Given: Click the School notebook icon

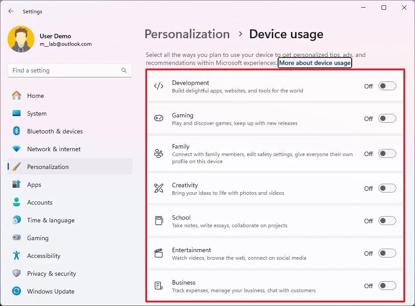Looking at the screenshot, I should pyautogui.click(x=158, y=221).
